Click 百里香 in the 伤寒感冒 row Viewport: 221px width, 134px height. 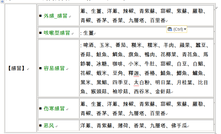[x=158, y=113]
